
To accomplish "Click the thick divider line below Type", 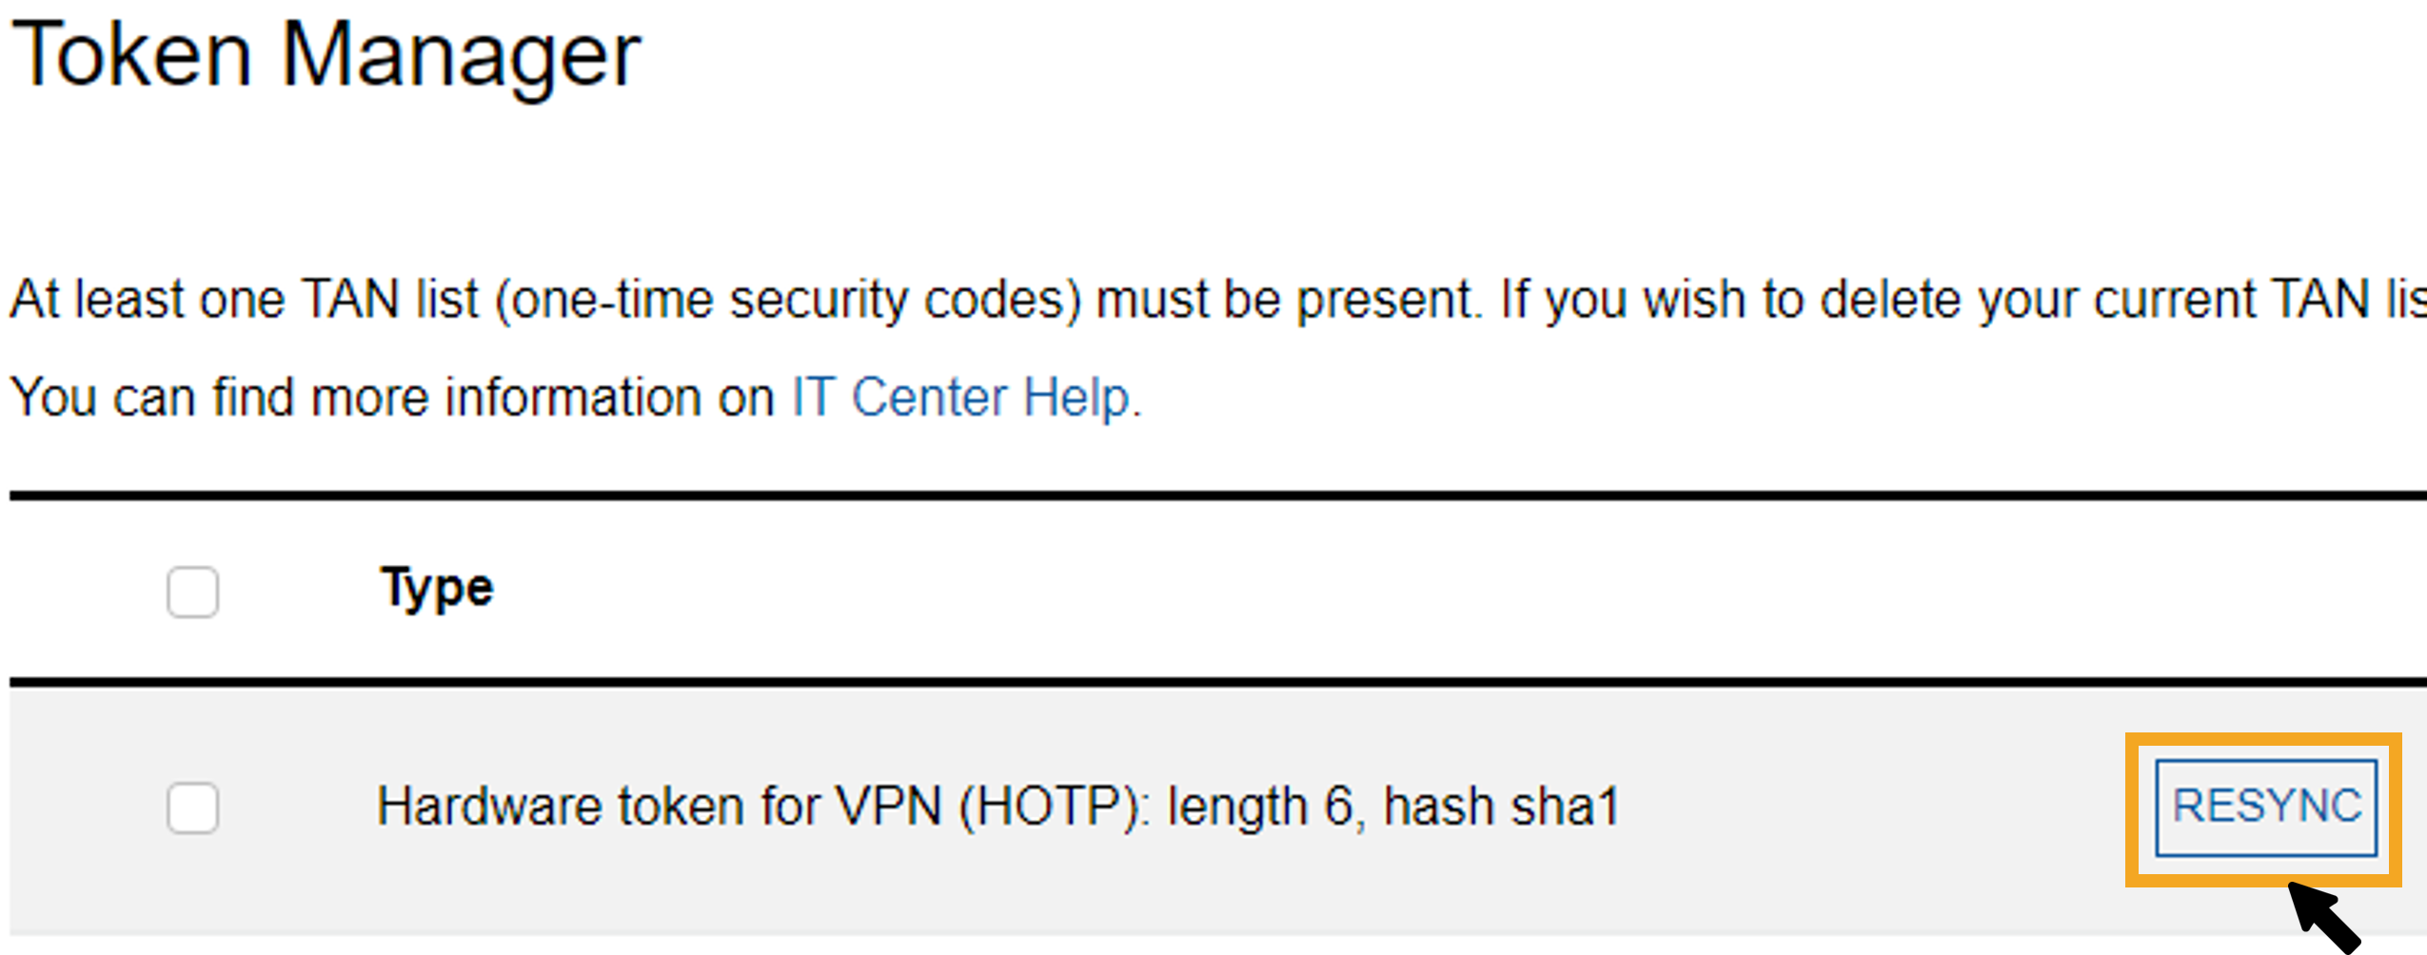I will coord(1218,682).
